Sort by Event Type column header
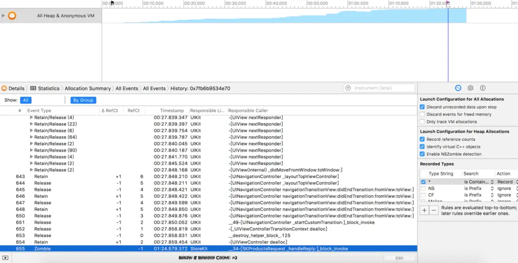The height and width of the screenshot is (263, 518). coord(39,111)
